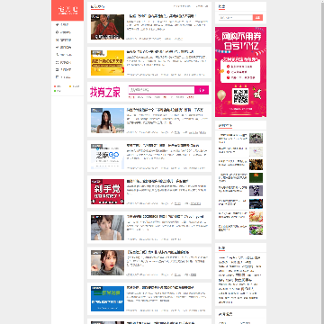324x324 pixels.
Task: Click the red search button in right sidebar
Action: (257, 18)
